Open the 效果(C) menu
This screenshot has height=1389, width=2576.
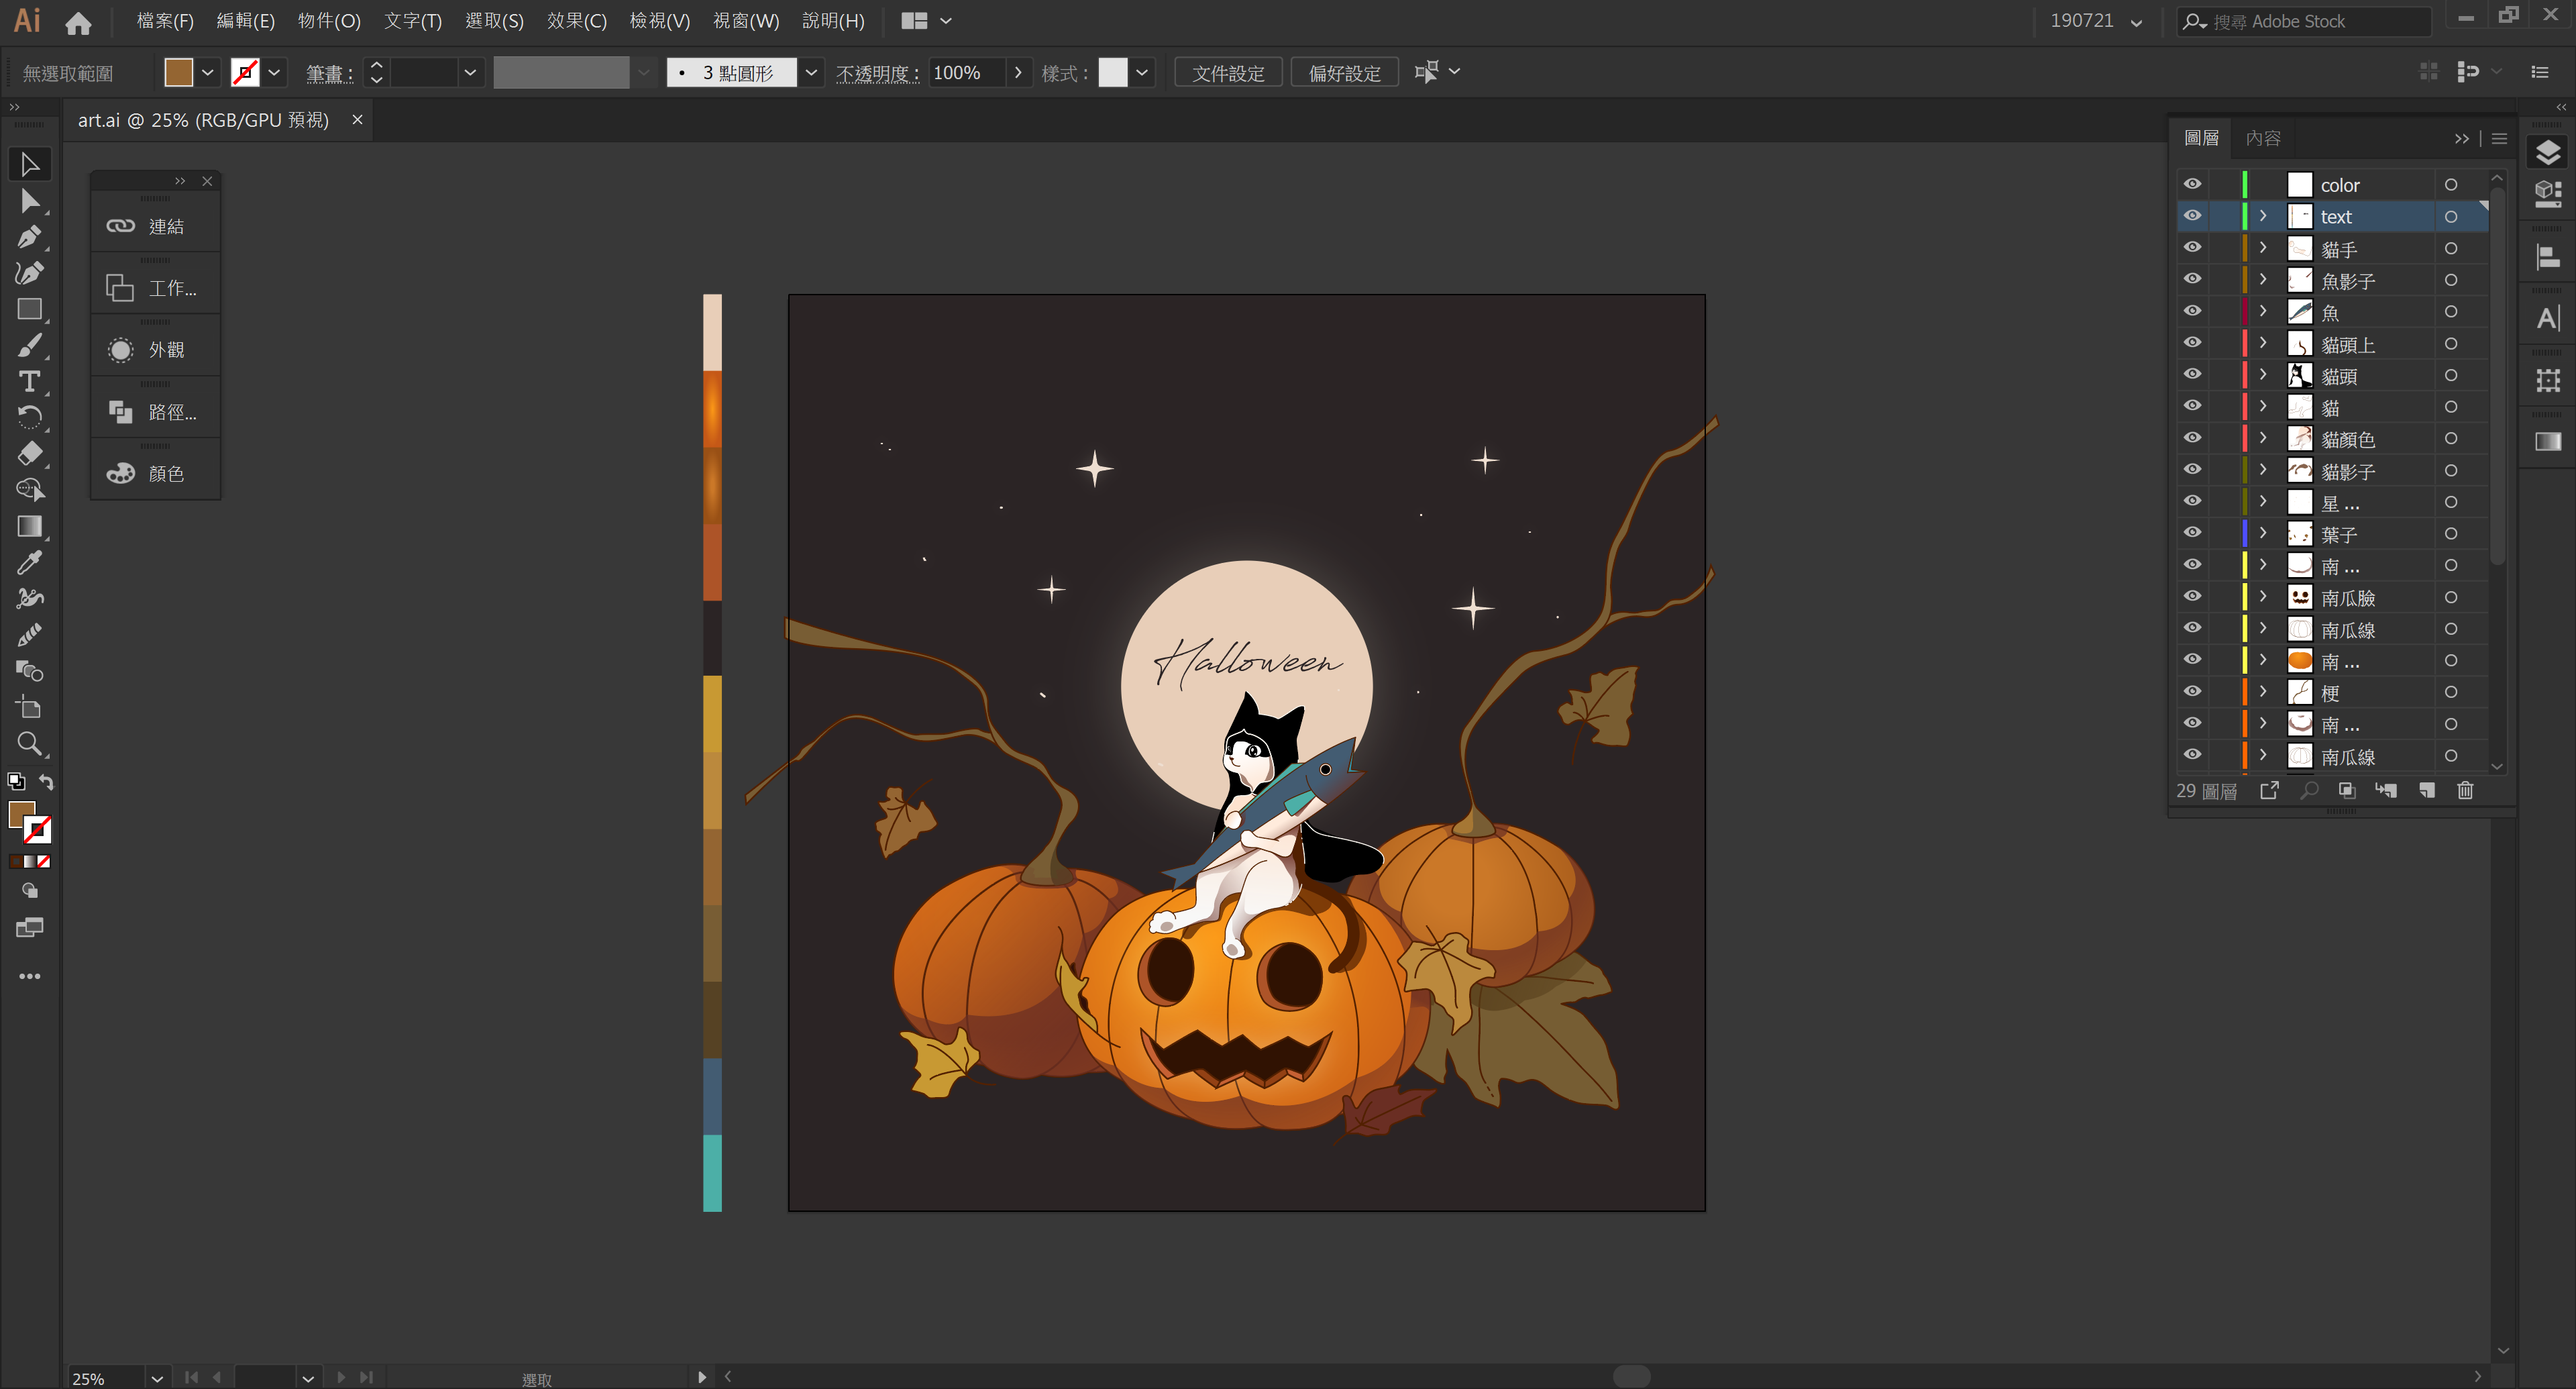(577, 21)
